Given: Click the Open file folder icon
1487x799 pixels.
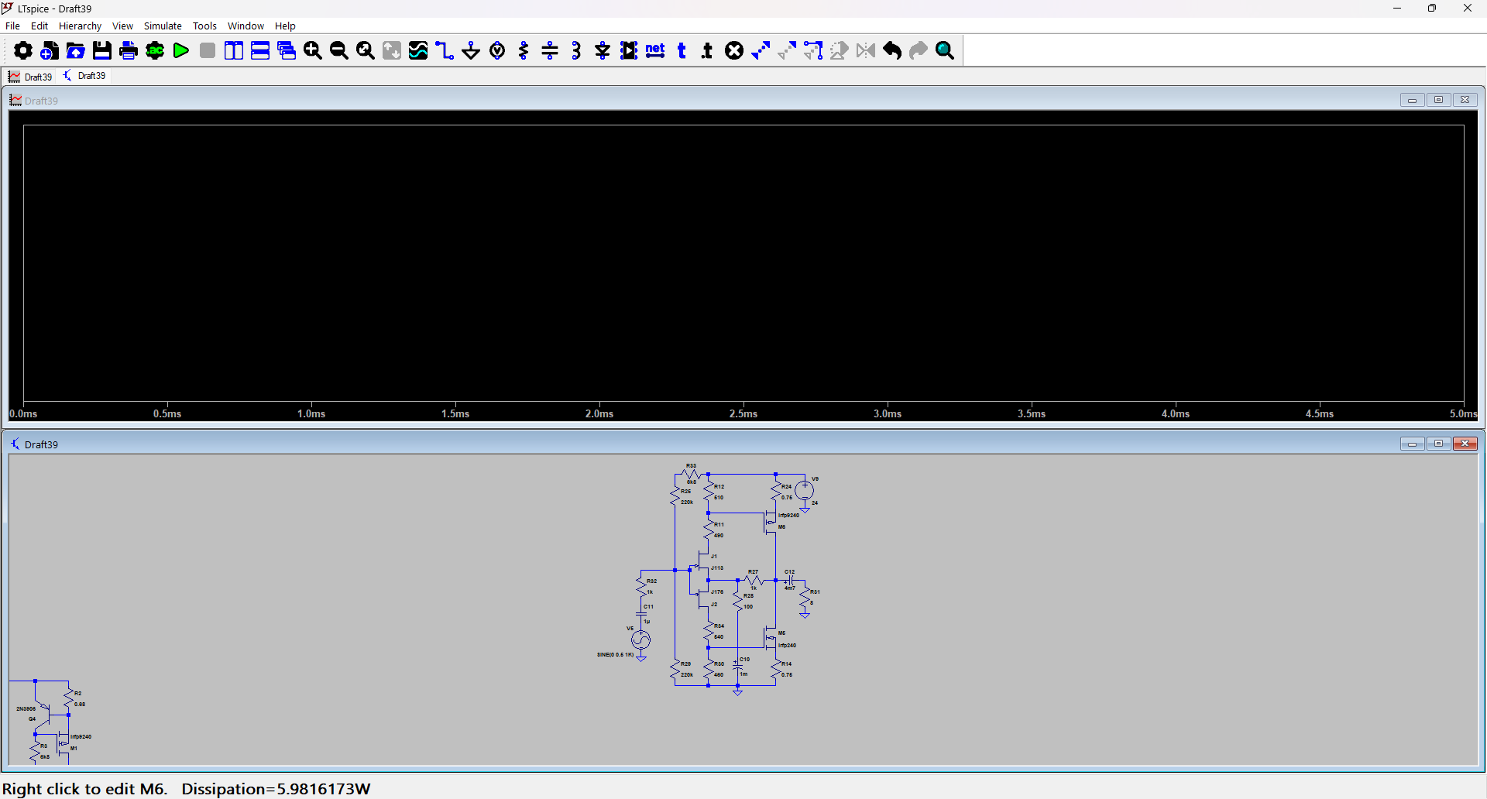Looking at the screenshot, I should point(76,51).
